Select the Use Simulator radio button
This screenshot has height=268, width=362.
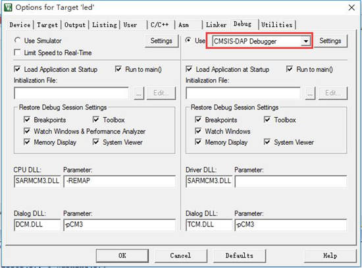pos(17,40)
